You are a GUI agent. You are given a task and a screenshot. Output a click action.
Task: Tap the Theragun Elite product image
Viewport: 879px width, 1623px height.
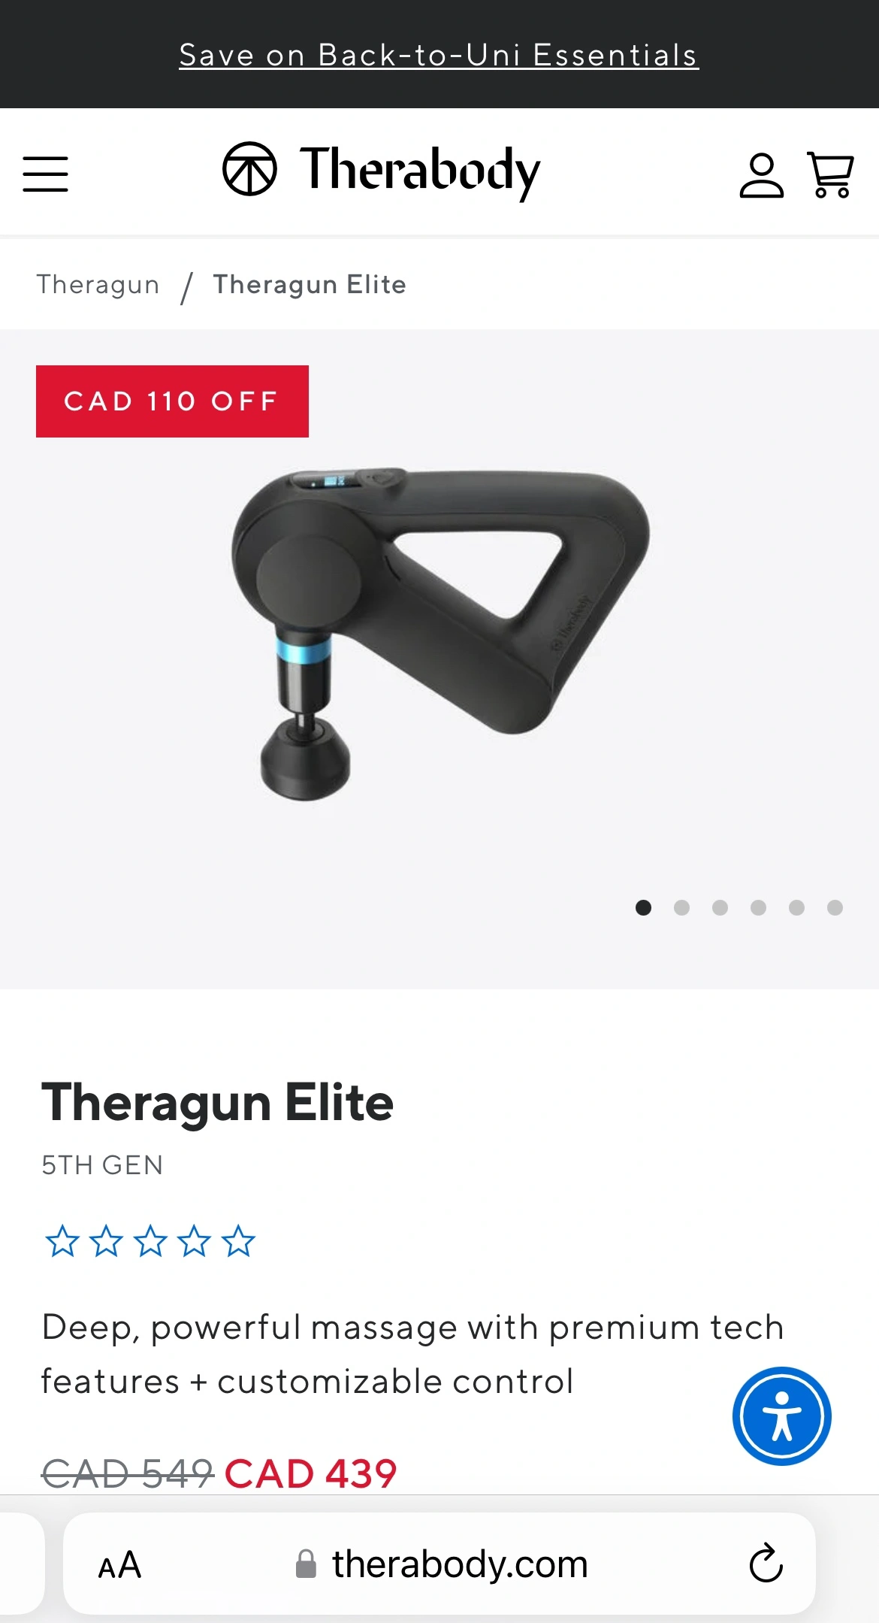(439, 635)
